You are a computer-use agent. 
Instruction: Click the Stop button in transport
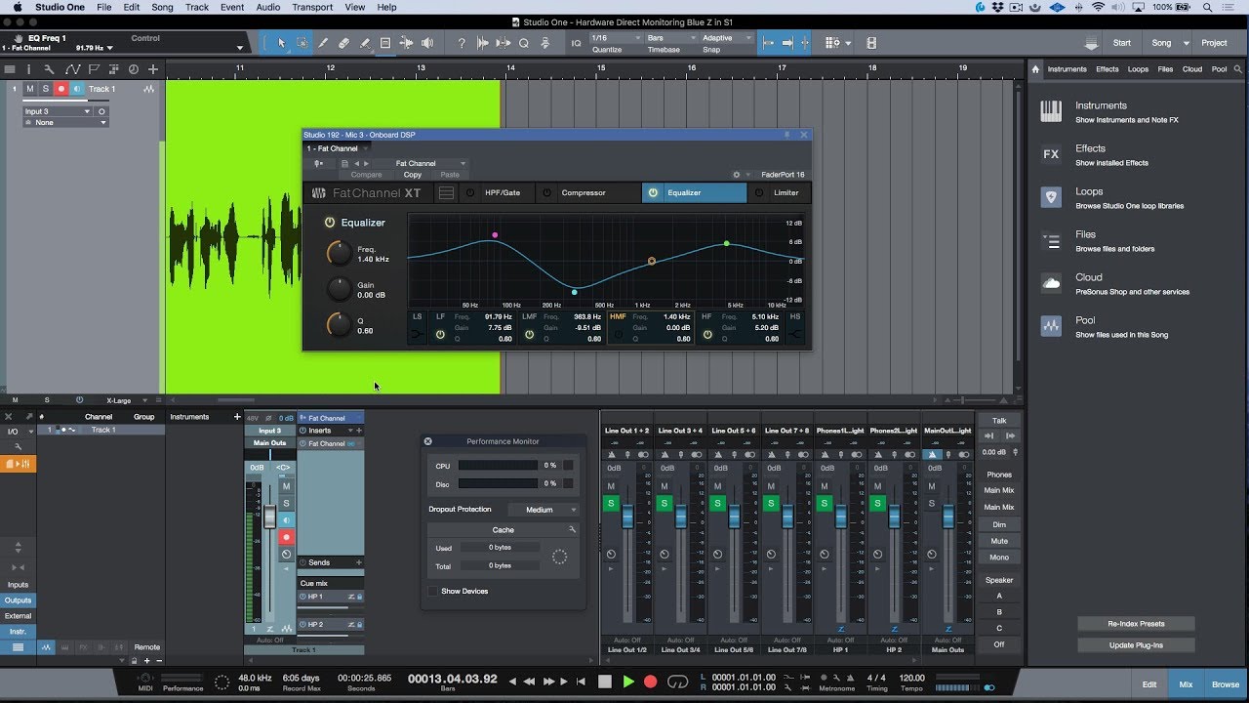pos(605,682)
